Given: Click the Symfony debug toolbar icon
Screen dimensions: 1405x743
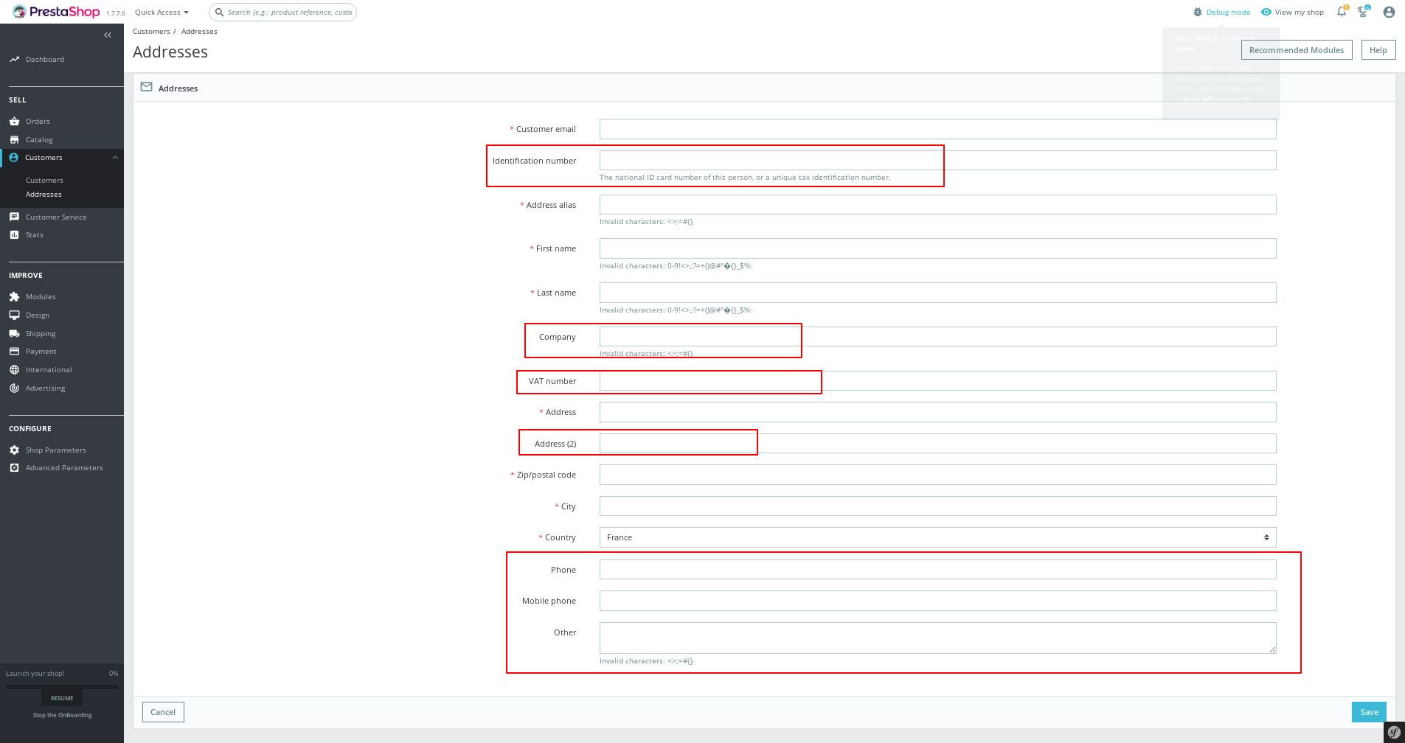Looking at the screenshot, I should pos(1393,732).
